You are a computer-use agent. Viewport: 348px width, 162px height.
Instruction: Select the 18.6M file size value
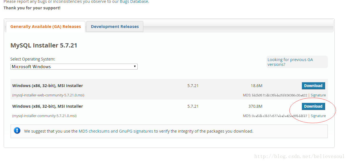tap(256, 86)
